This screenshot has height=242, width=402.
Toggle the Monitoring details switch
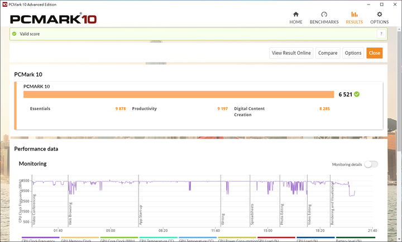(x=371, y=164)
